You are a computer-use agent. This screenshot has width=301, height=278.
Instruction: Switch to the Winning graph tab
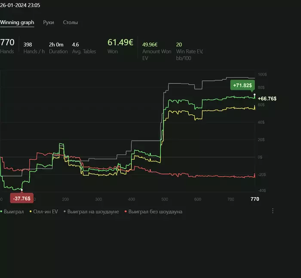point(17,22)
